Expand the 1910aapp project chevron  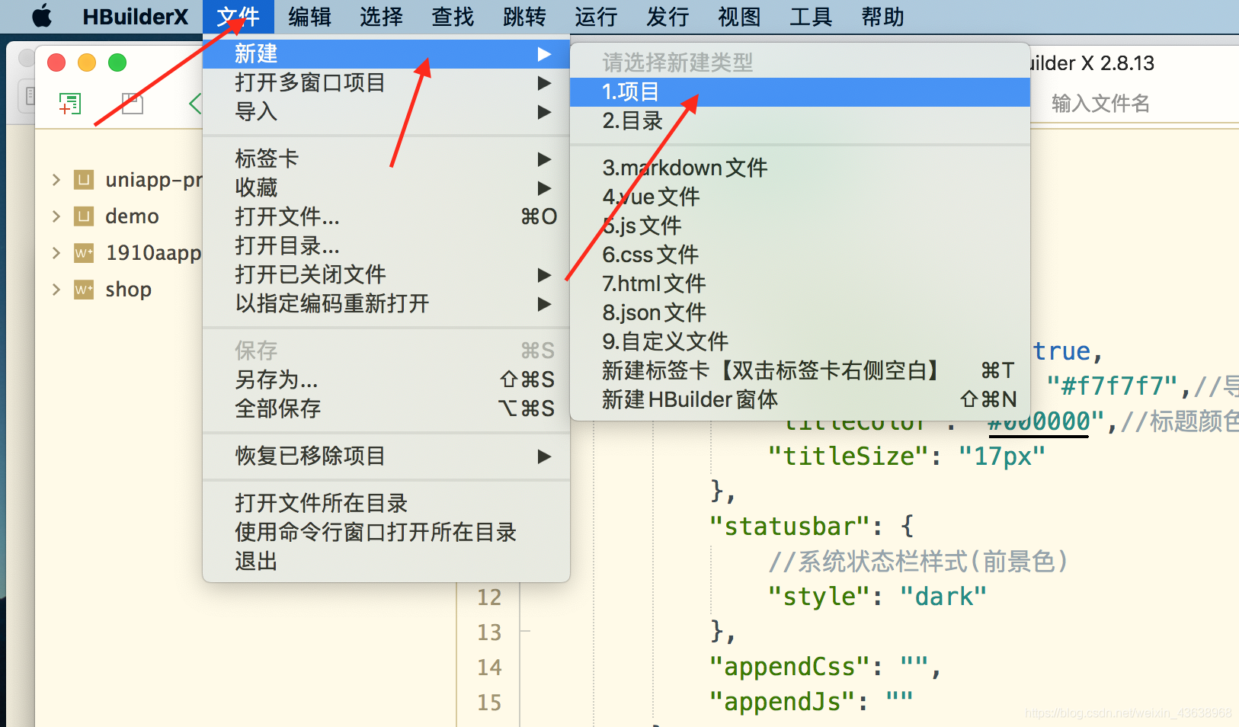tap(56, 253)
